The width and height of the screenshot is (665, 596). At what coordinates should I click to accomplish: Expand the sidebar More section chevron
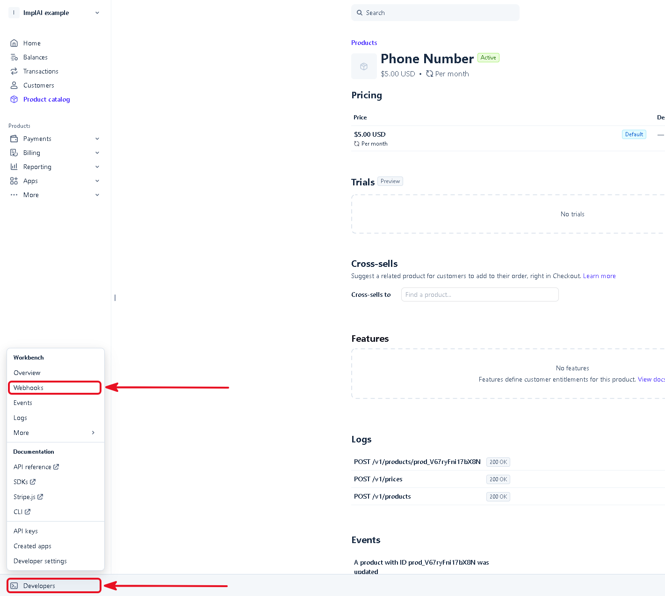tap(97, 195)
